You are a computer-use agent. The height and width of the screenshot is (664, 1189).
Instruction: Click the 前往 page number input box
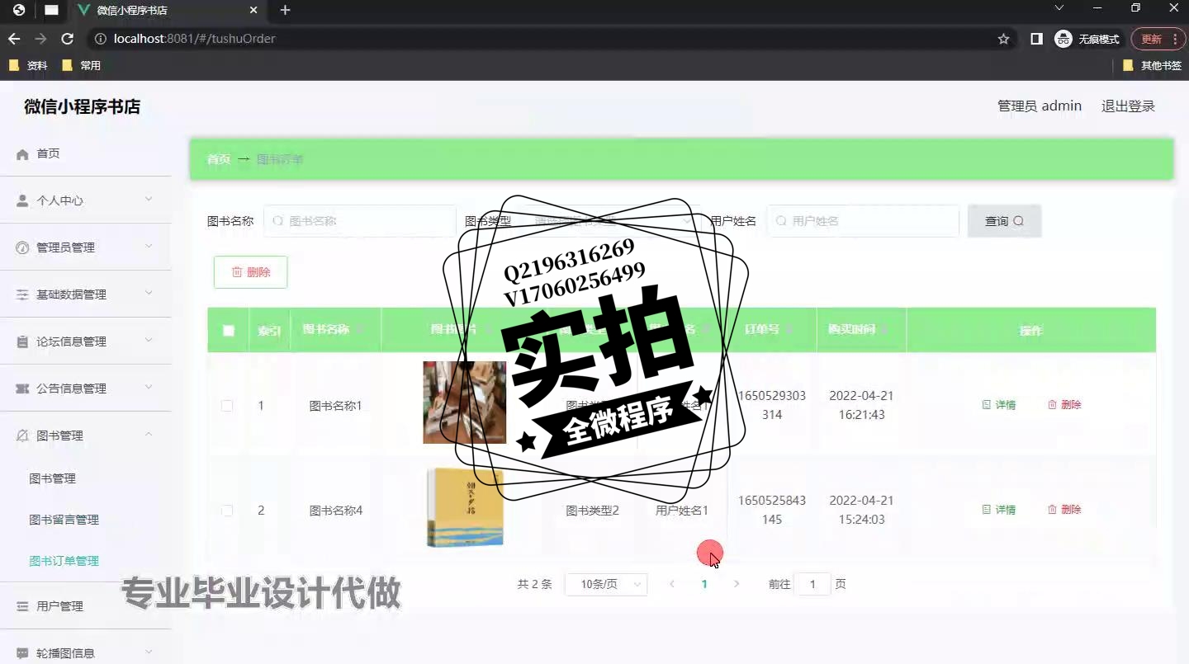(812, 584)
